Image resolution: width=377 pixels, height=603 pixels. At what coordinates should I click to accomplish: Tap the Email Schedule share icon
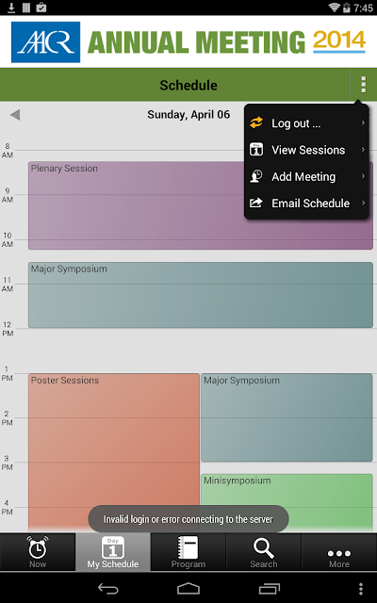pos(256,204)
